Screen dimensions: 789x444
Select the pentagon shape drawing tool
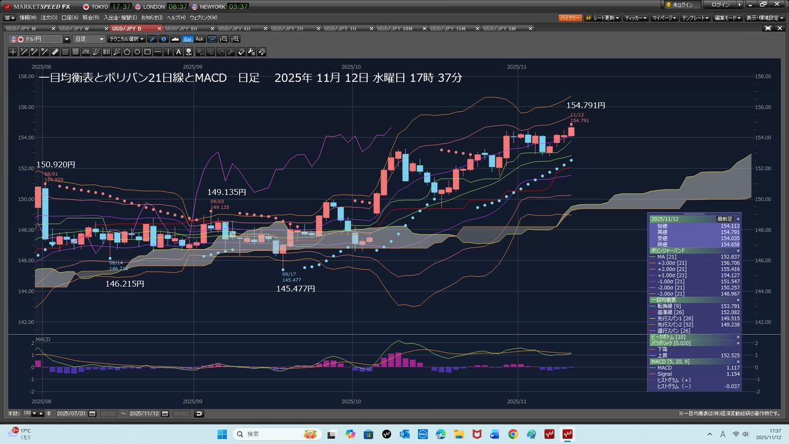tap(127, 52)
